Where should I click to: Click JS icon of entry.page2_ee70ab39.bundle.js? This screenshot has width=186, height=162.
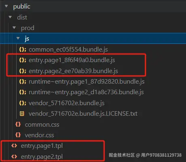click(23, 71)
